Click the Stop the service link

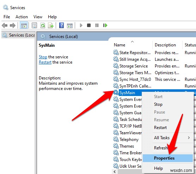tap(43, 57)
